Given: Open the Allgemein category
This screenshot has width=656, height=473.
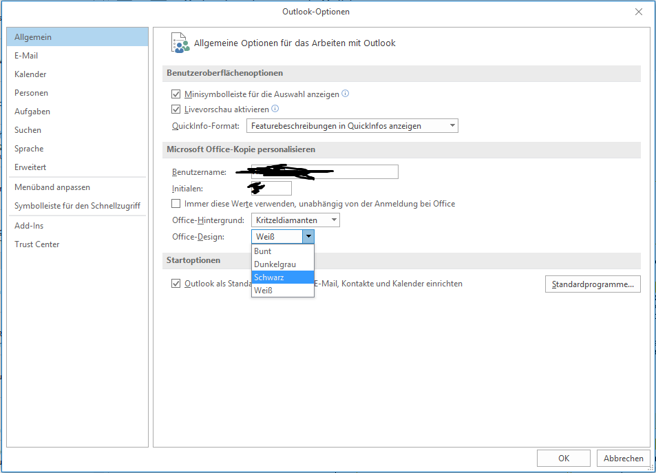Looking at the screenshot, I should click(x=77, y=37).
